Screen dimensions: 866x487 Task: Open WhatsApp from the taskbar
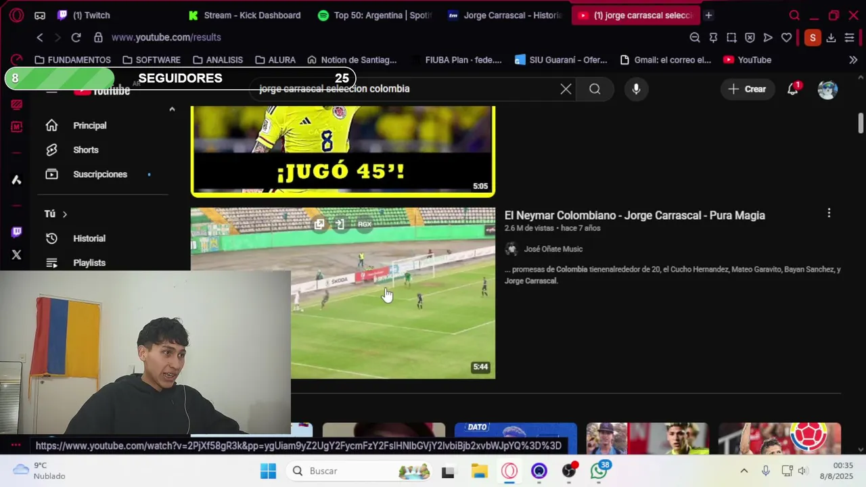pos(599,471)
